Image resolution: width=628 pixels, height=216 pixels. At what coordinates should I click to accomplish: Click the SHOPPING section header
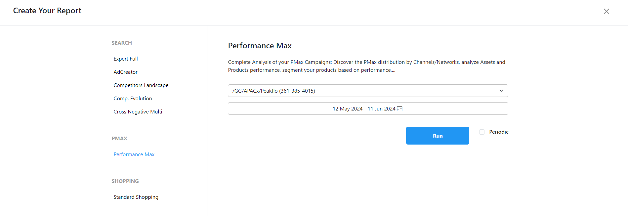(x=125, y=181)
